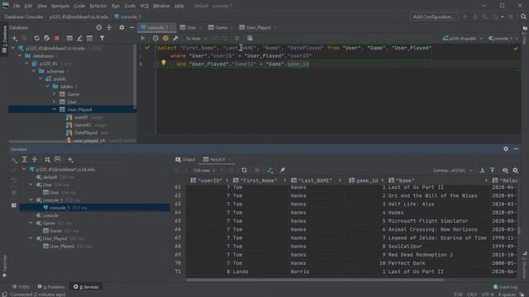Open query history clock icon
Viewport: 529px width, 297px height.
(x=155, y=39)
